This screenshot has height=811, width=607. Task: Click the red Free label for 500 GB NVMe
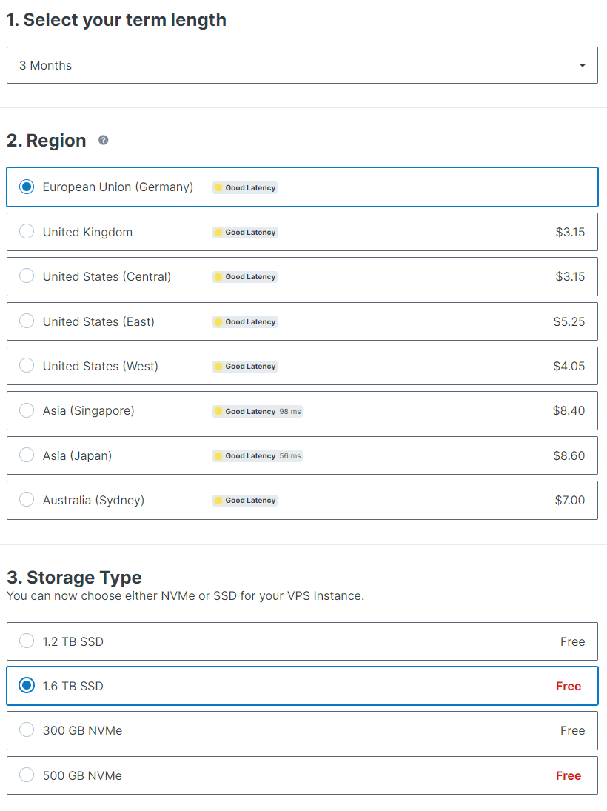point(569,775)
